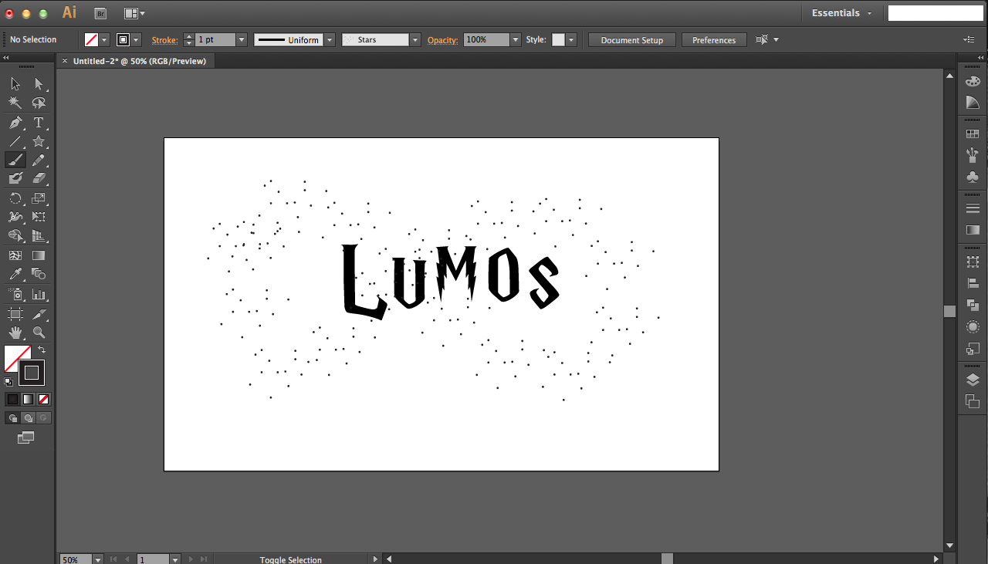
Task: Set paint mode to None
Action: 44,399
